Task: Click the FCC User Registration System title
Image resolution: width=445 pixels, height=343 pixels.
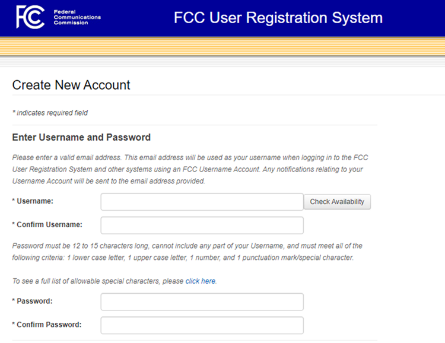Action: [278, 18]
